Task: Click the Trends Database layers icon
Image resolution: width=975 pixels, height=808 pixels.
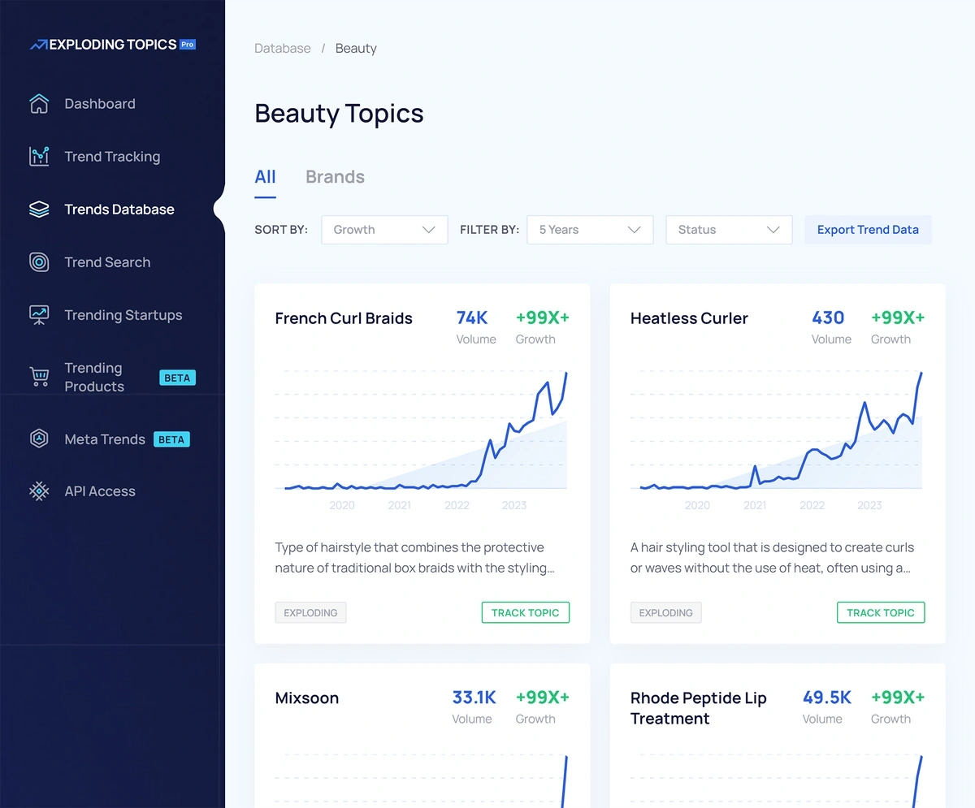Action: (39, 210)
